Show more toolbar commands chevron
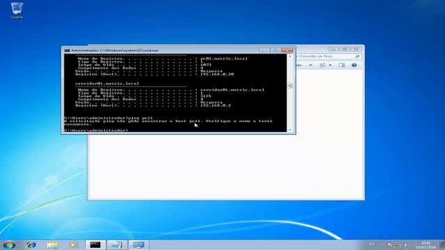This screenshot has width=445, height=250. (x=311, y=65)
